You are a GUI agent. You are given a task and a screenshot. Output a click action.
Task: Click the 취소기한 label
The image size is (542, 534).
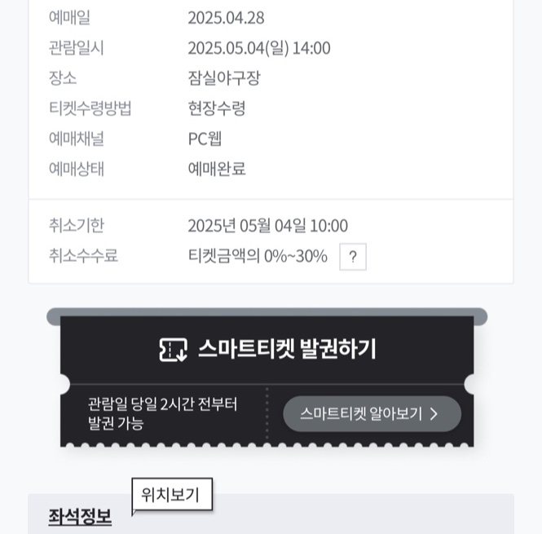pos(77,226)
